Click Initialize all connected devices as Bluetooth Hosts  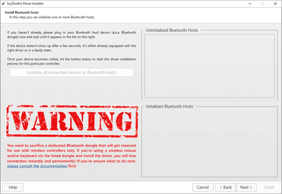(x=71, y=73)
